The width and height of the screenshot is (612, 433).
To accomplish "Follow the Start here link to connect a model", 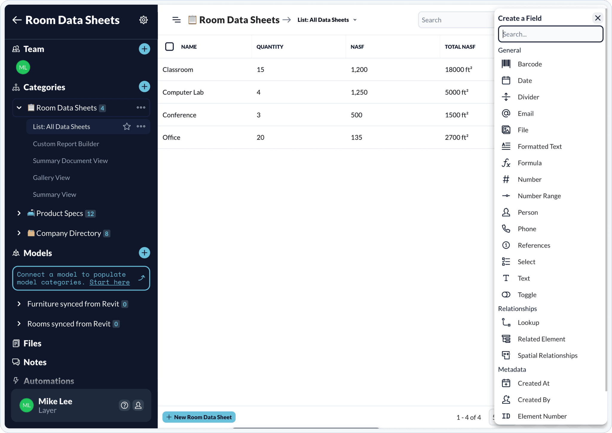I will tap(109, 282).
